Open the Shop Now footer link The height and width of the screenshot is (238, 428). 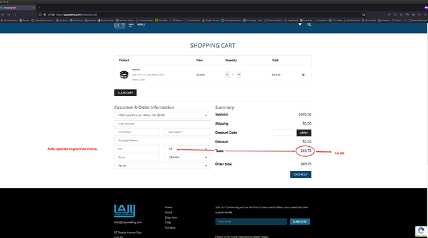click(x=171, y=218)
